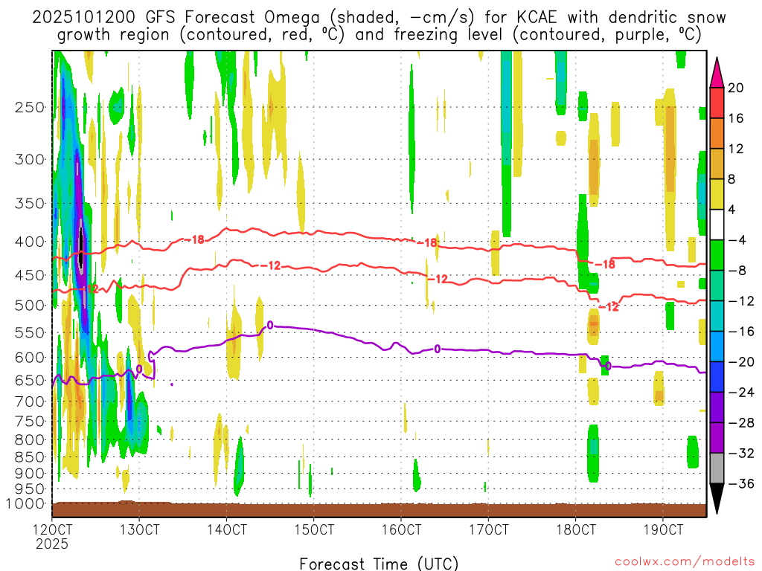The image size is (762, 571).
Task: Click the 700 pressure level label
Action: (30, 401)
